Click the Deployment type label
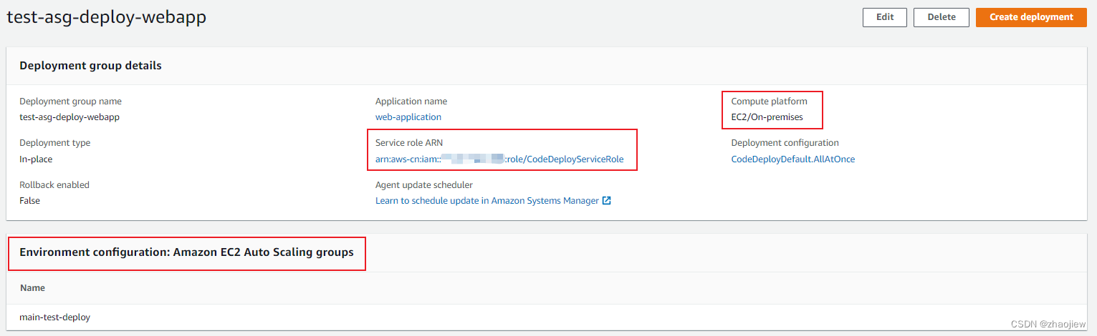1097x336 pixels. click(x=55, y=143)
